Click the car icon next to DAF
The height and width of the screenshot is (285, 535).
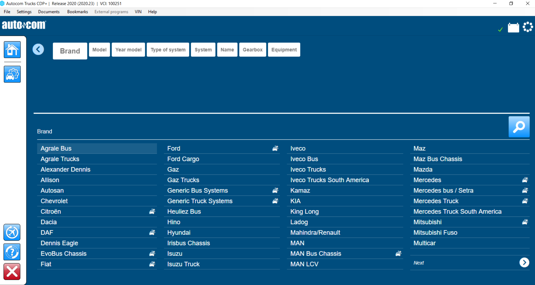[152, 232]
